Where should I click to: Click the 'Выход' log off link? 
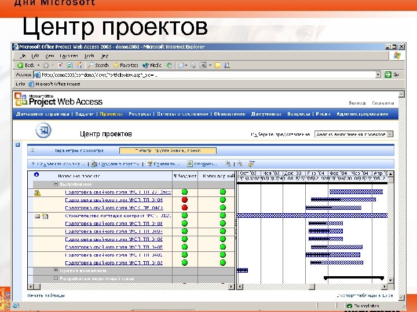[357, 103]
